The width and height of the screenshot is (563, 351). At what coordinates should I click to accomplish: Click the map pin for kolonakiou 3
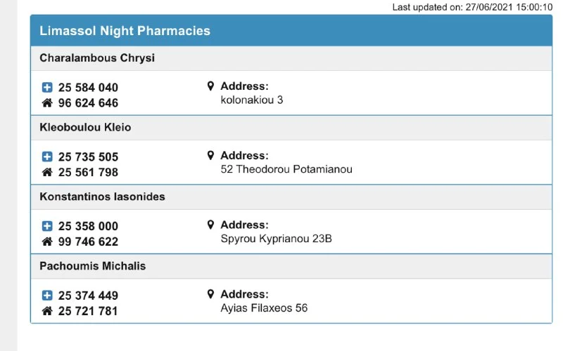pos(210,86)
